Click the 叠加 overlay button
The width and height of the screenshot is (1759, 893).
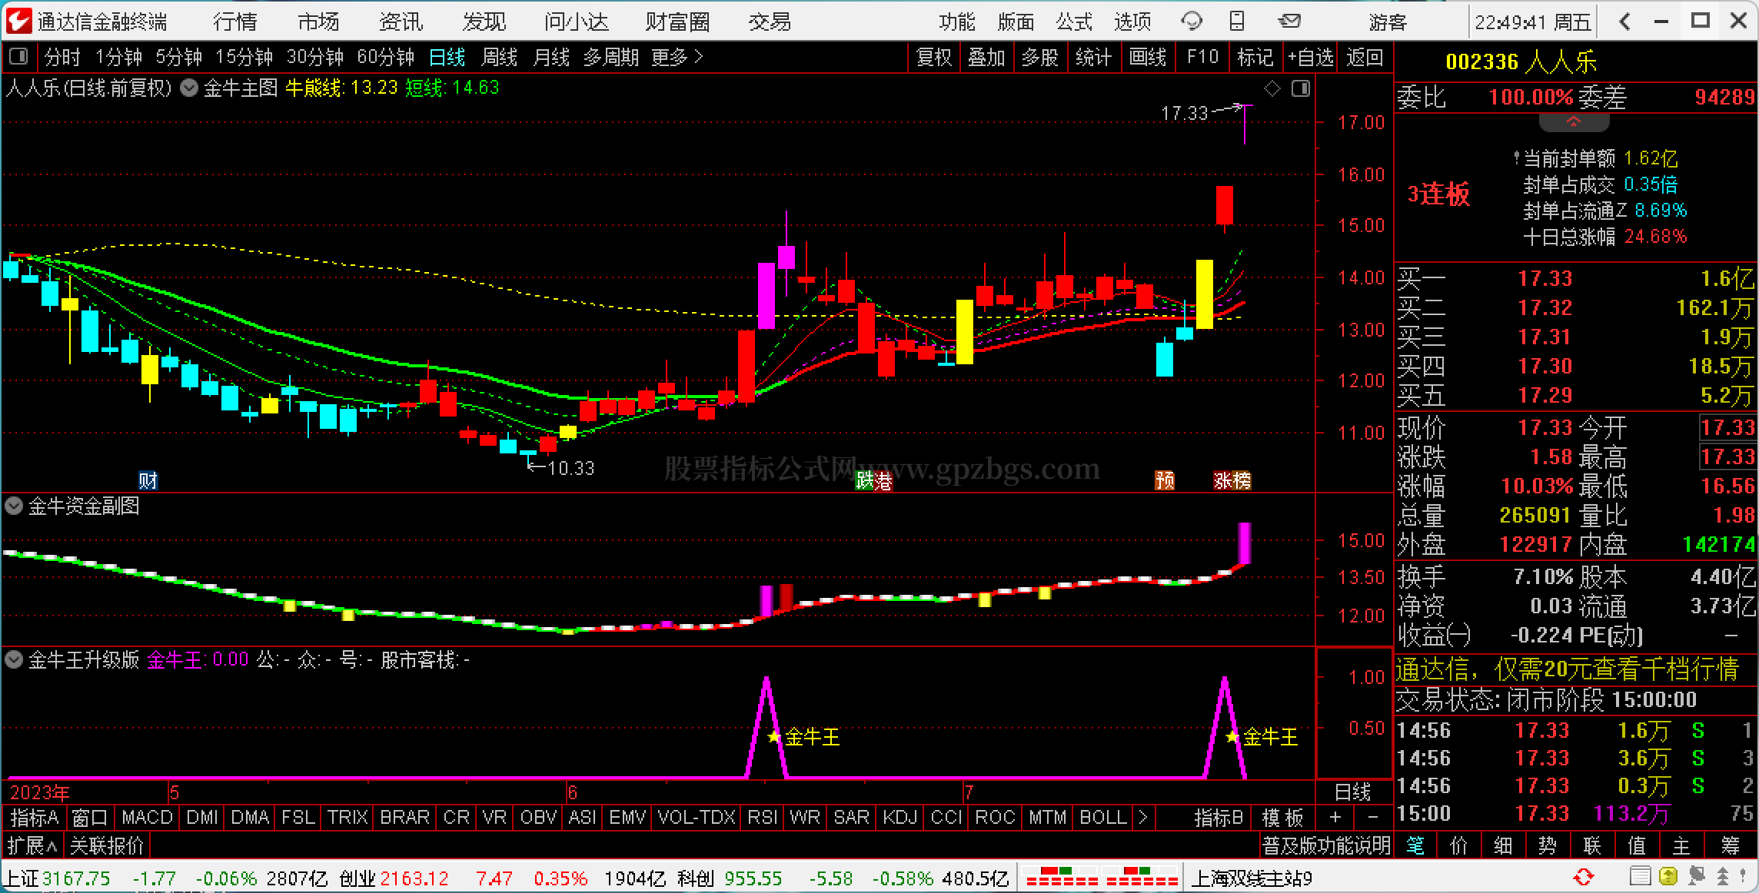click(x=987, y=57)
